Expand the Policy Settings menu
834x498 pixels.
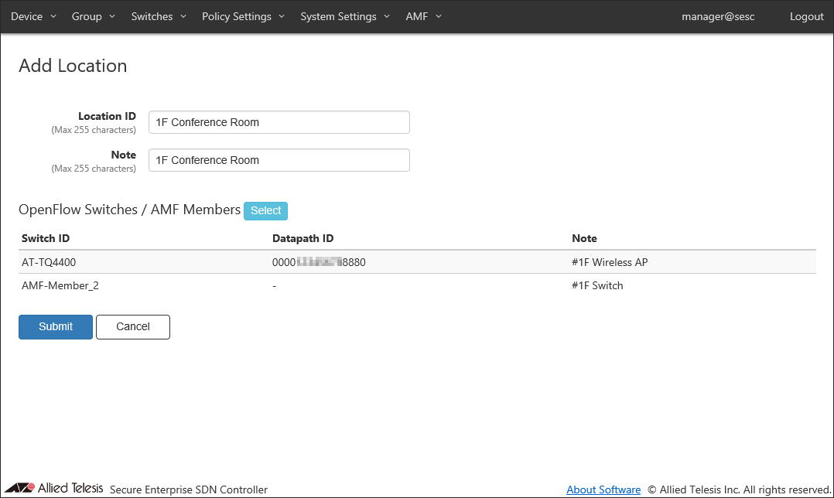click(243, 16)
